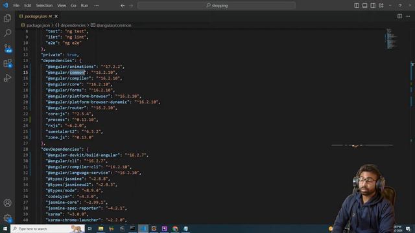Screen dimensions: 415x233
Task: Click the "@angular/router" dependency key
Action: point(66,108)
